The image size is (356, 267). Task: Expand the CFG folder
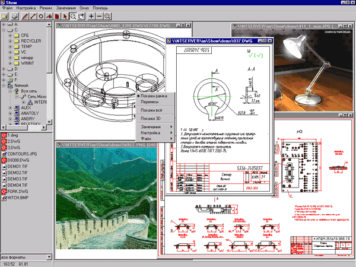10,36
